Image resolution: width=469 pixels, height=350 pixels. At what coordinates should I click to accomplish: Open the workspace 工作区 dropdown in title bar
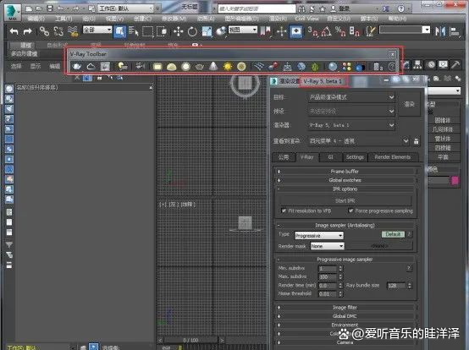pyautogui.click(x=125, y=8)
